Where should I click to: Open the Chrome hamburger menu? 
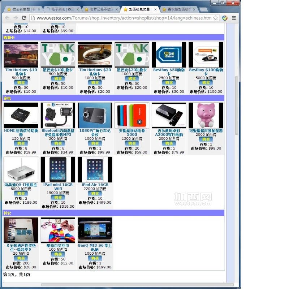[234, 18]
